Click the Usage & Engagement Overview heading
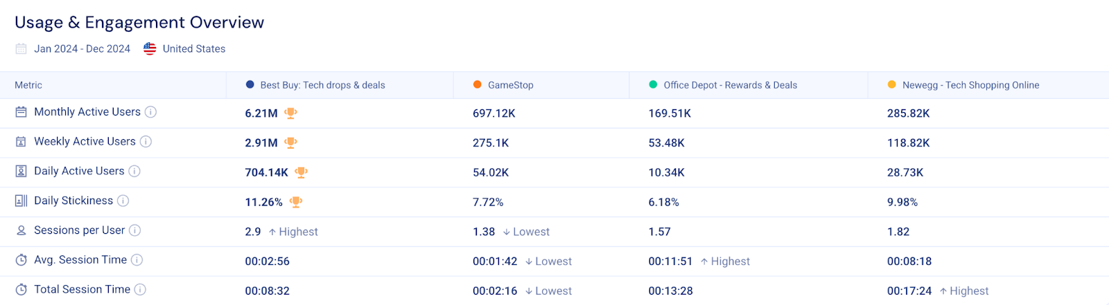The height and width of the screenshot is (305, 1109). (x=139, y=22)
